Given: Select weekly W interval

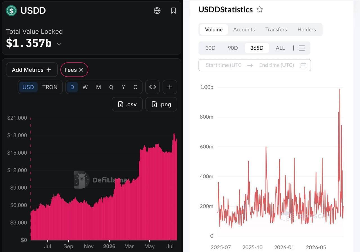Looking at the screenshot, I should coord(85,87).
